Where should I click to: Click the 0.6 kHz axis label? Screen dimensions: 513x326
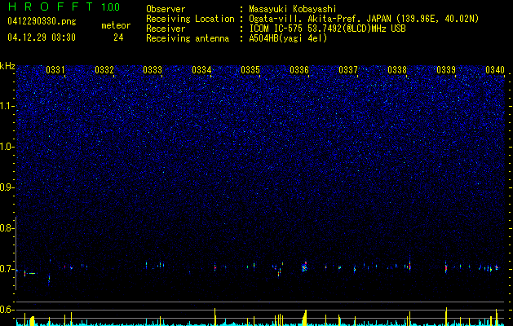[x=7, y=310]
